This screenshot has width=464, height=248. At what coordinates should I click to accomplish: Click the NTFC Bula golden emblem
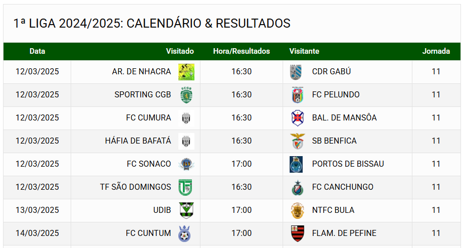tap(298, 211)
